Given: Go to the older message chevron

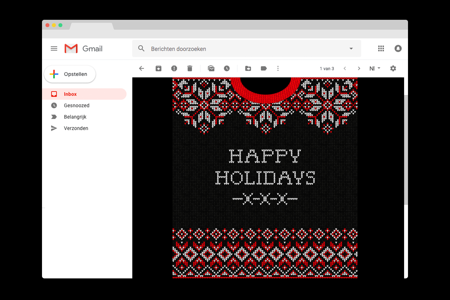Looking at the screenshot, I should [359, 68].
